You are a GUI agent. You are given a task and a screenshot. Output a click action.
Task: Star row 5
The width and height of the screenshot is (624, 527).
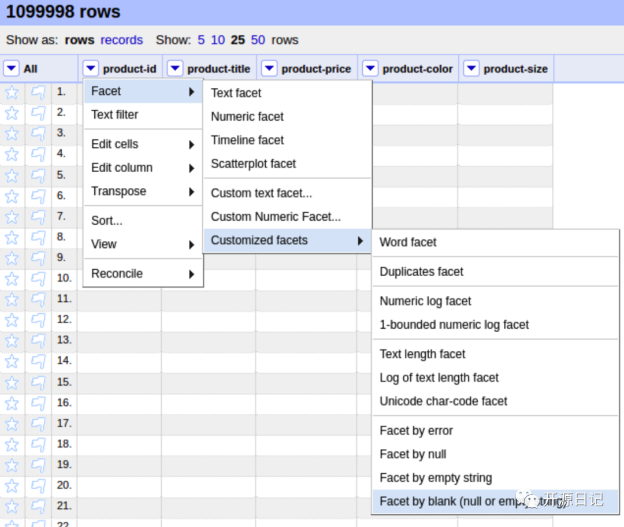(12, 175)
